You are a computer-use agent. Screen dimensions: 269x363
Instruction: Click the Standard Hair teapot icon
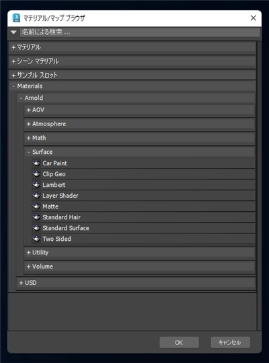tap(36, 217)
